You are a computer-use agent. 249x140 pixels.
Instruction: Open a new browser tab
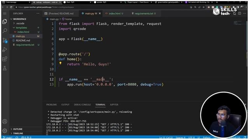pyautogui.click(x=217, y=2)
